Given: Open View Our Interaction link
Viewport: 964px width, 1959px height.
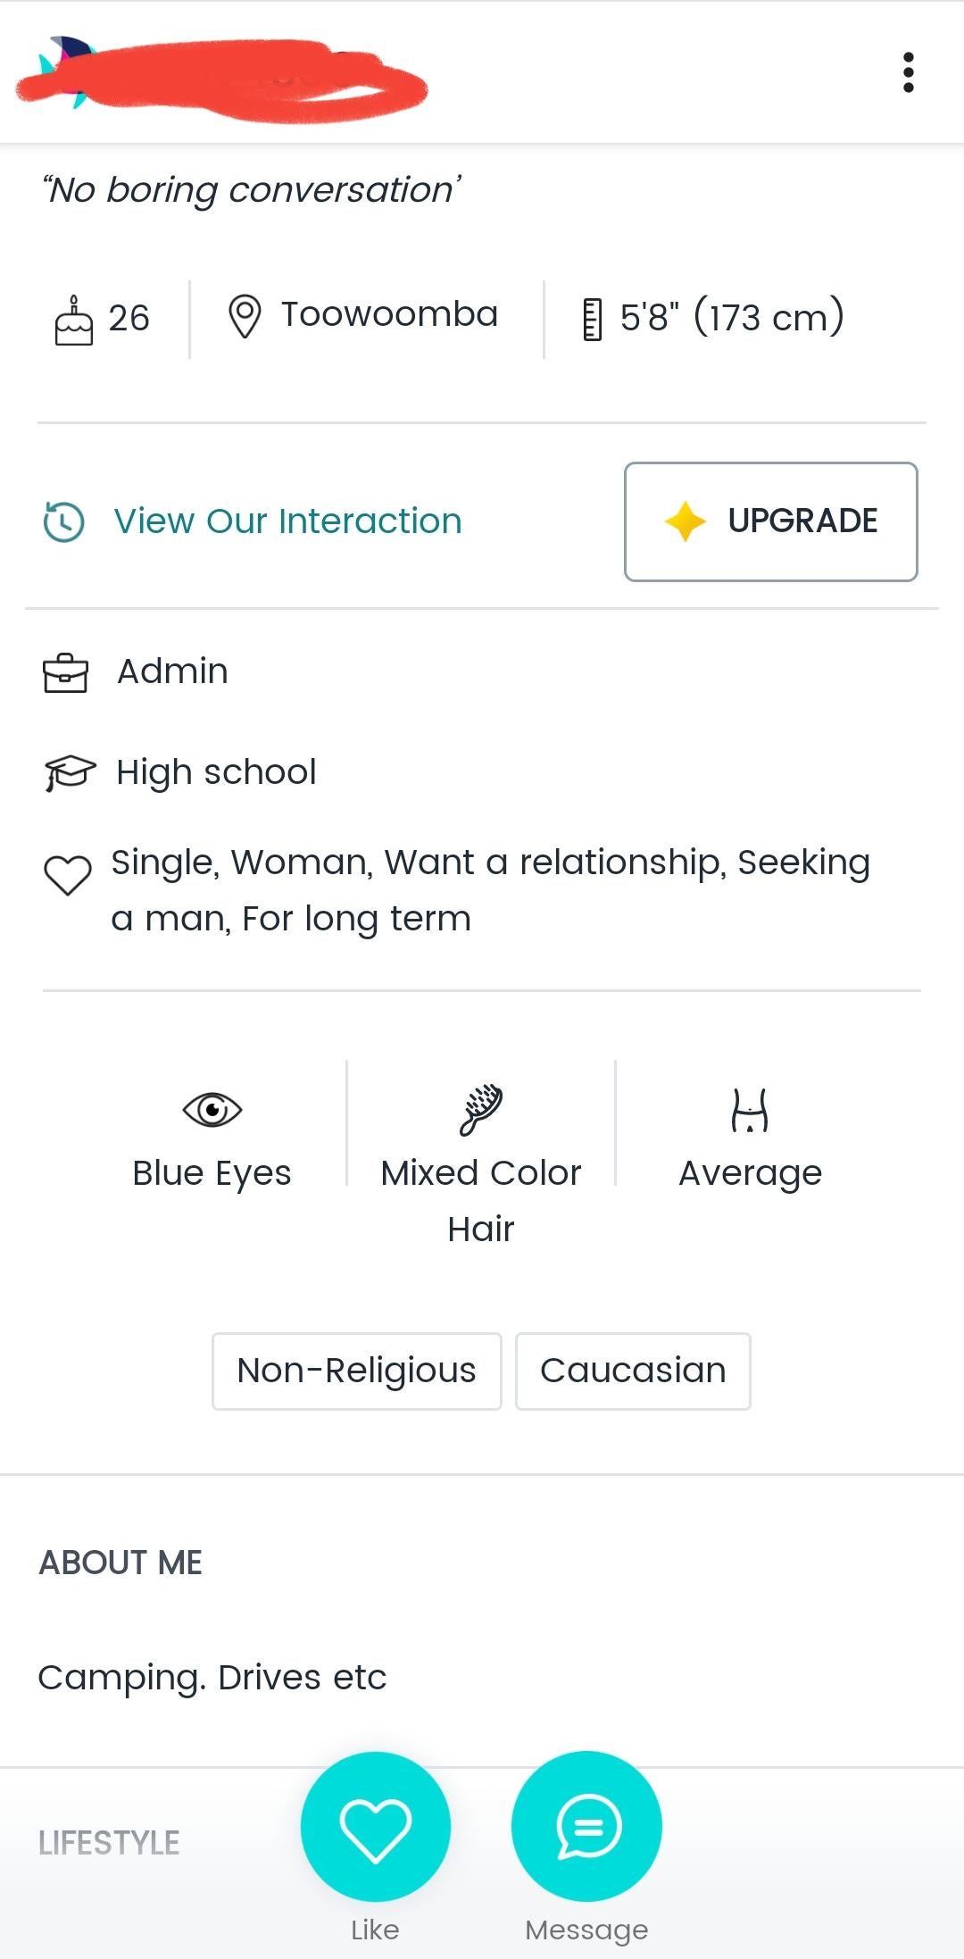Looking at the screenshot, I should [x=287, y=521].
